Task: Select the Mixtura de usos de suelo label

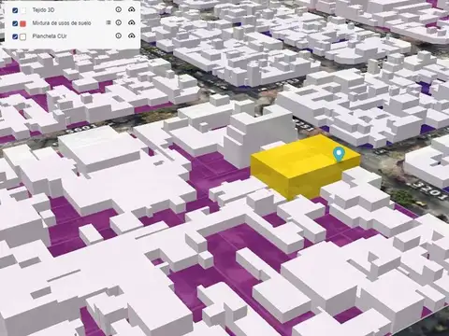Action: coord(62,23)
